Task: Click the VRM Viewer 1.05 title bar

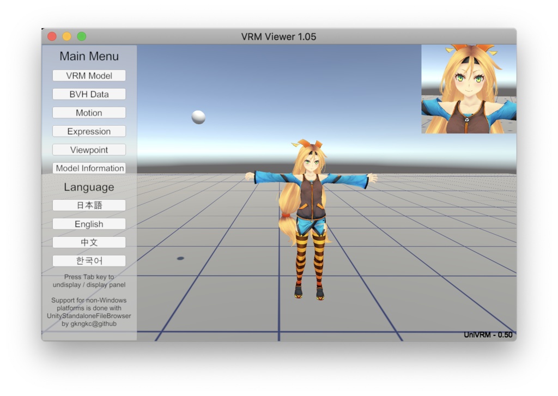Action: click(x=279, y=36)
